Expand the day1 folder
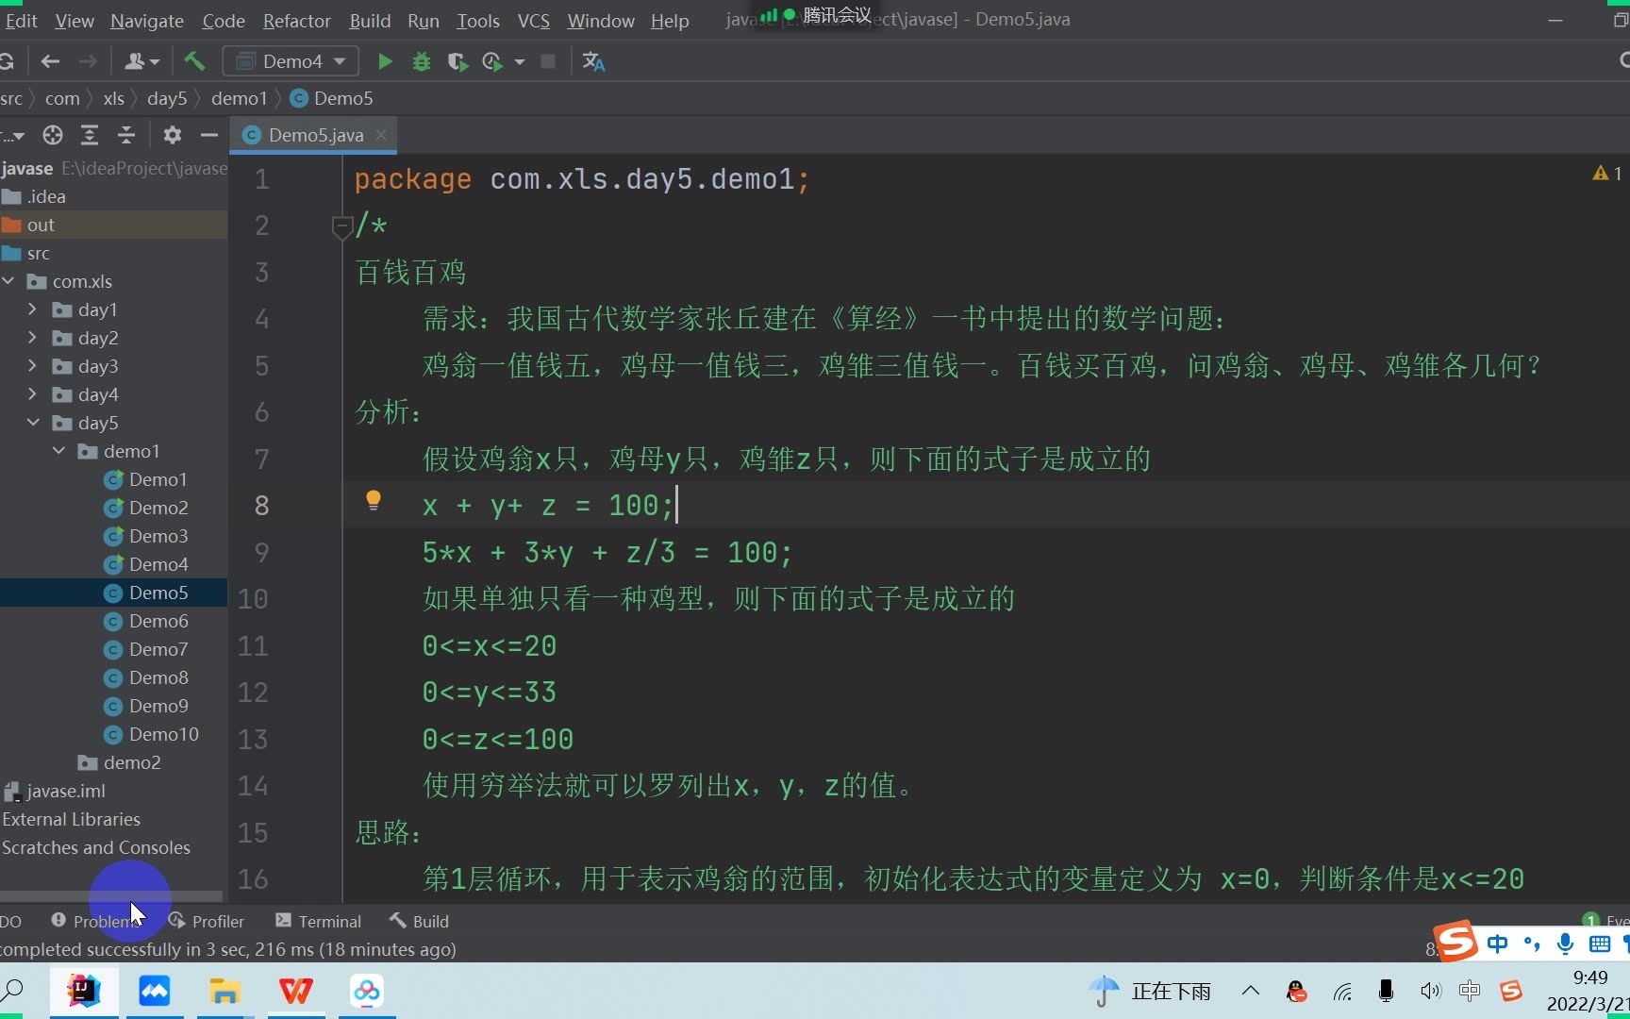 (x=32, y=309)
